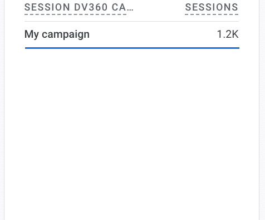Click the gray margin left of the card

coord(2,110)
